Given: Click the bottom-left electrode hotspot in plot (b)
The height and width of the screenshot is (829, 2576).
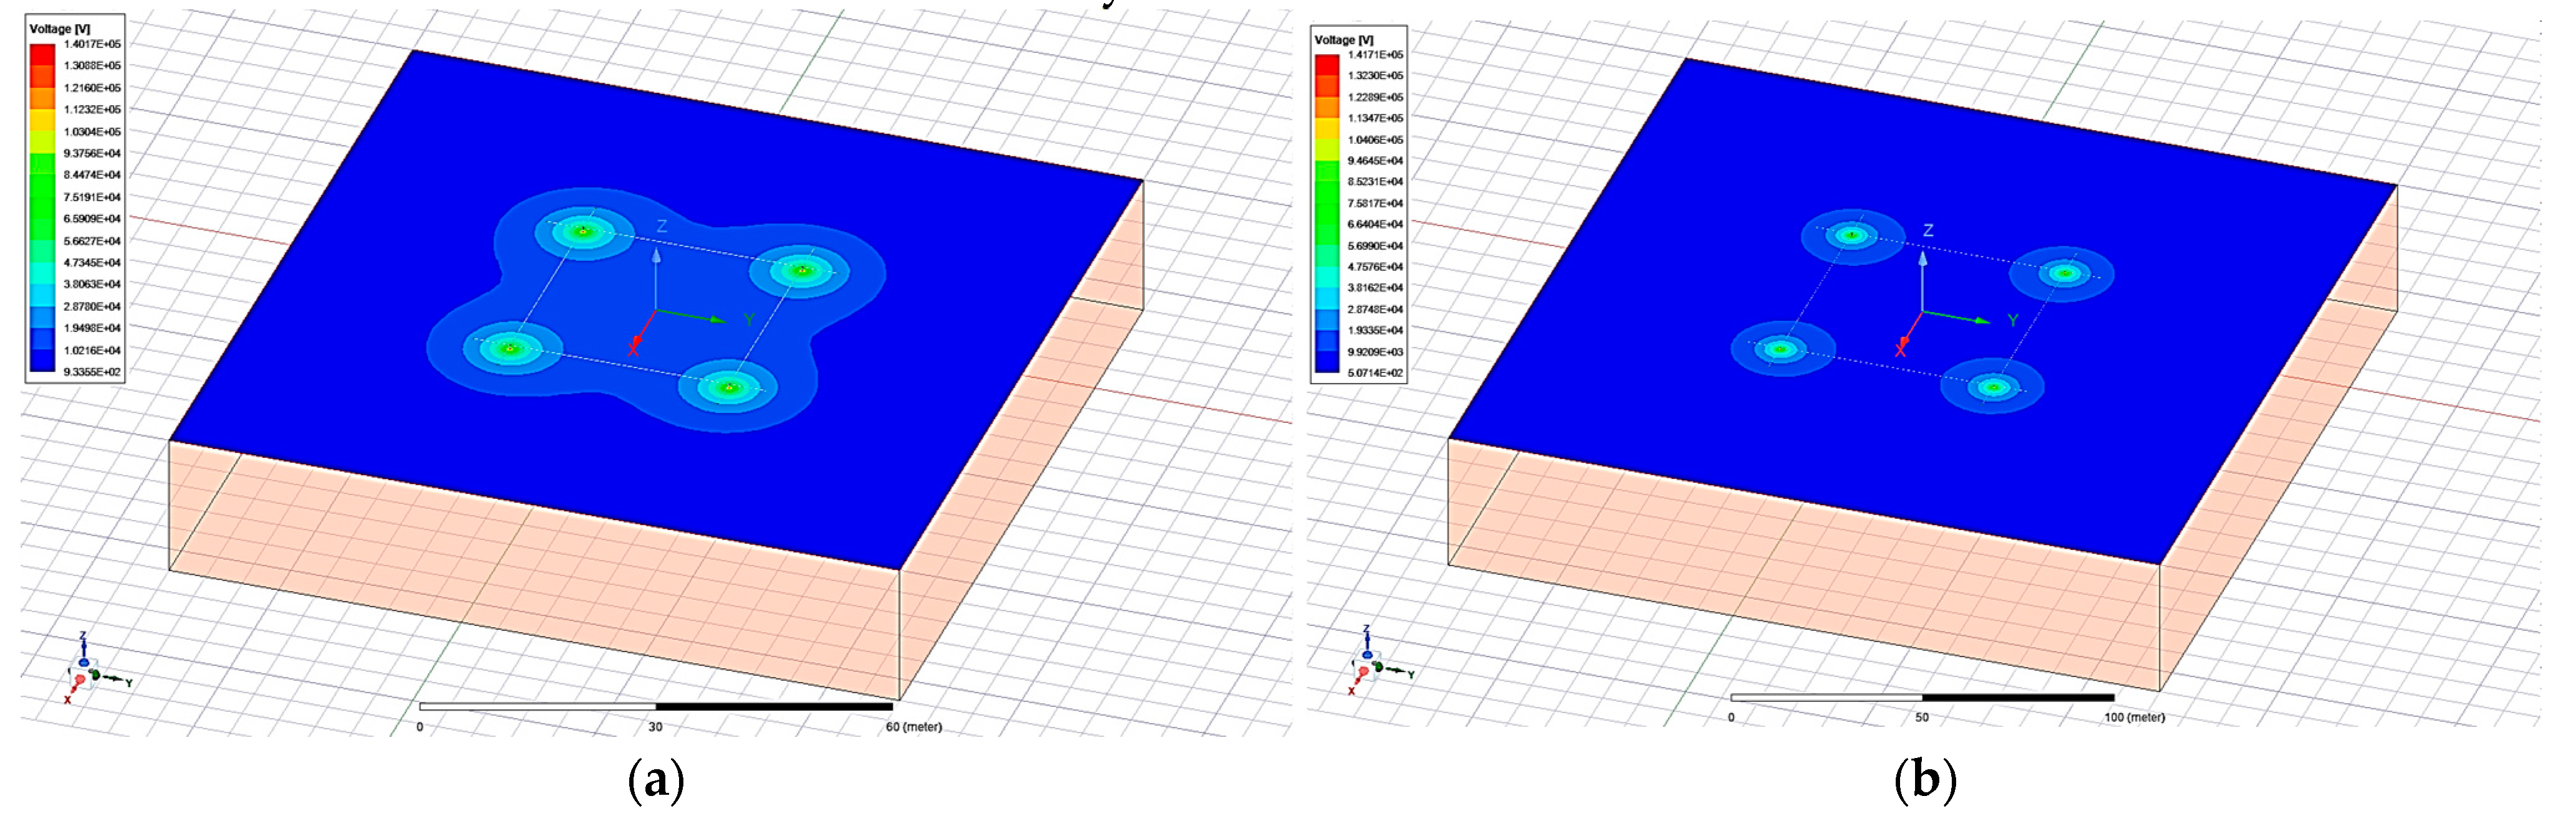Looking at the screenshot, I should pos(1781,349).
